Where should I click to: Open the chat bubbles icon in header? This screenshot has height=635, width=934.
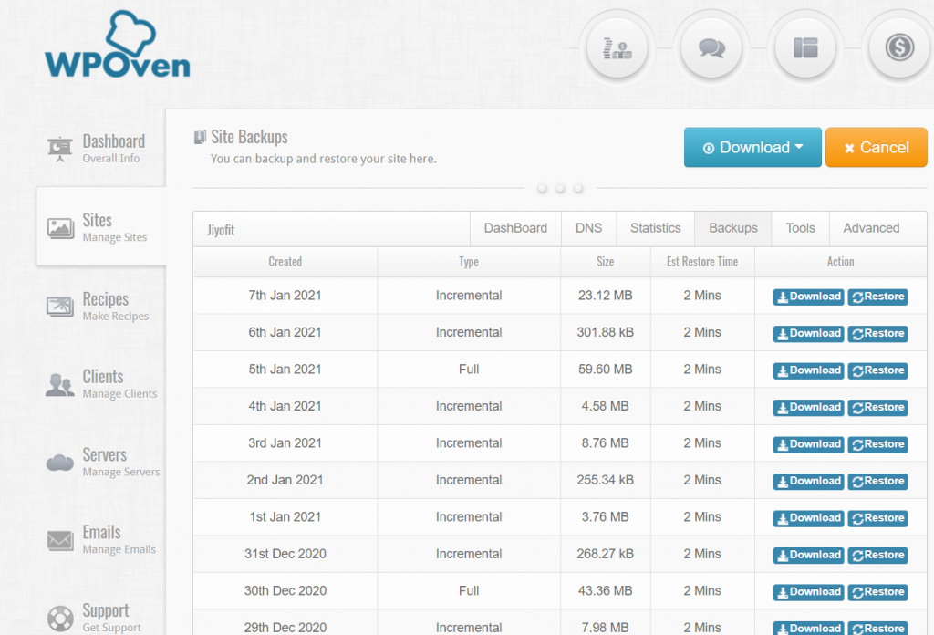pyautogui.click(x=711, y=47)
